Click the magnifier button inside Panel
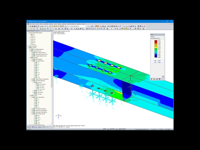 [163, 77]
